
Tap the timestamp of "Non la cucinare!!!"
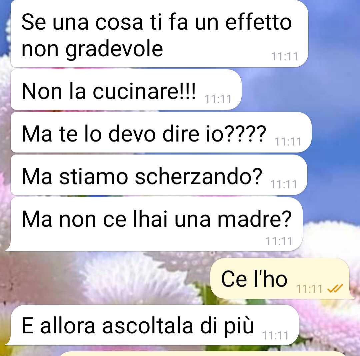click(218, 99)
